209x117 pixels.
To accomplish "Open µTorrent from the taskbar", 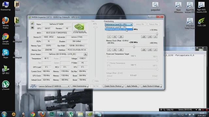I will (x=71, y=114).
